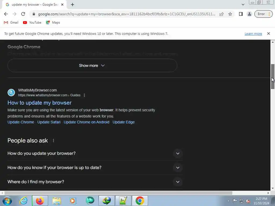Click the horizontal scrollbar thumb
Image resolution: width=275 pixels, height=206 pixels.
118,193
